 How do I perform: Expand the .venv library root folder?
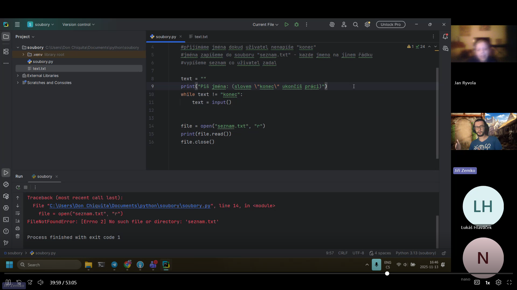(x=23, y=55)
